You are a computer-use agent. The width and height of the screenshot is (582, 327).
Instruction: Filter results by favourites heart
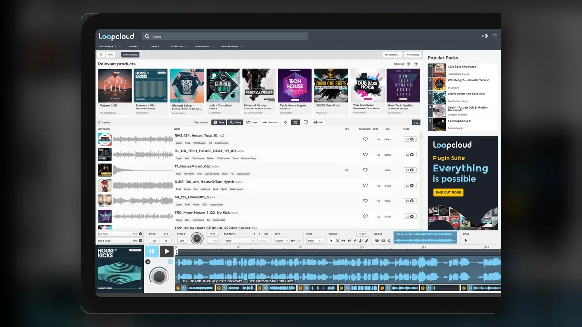pos(285,122)
